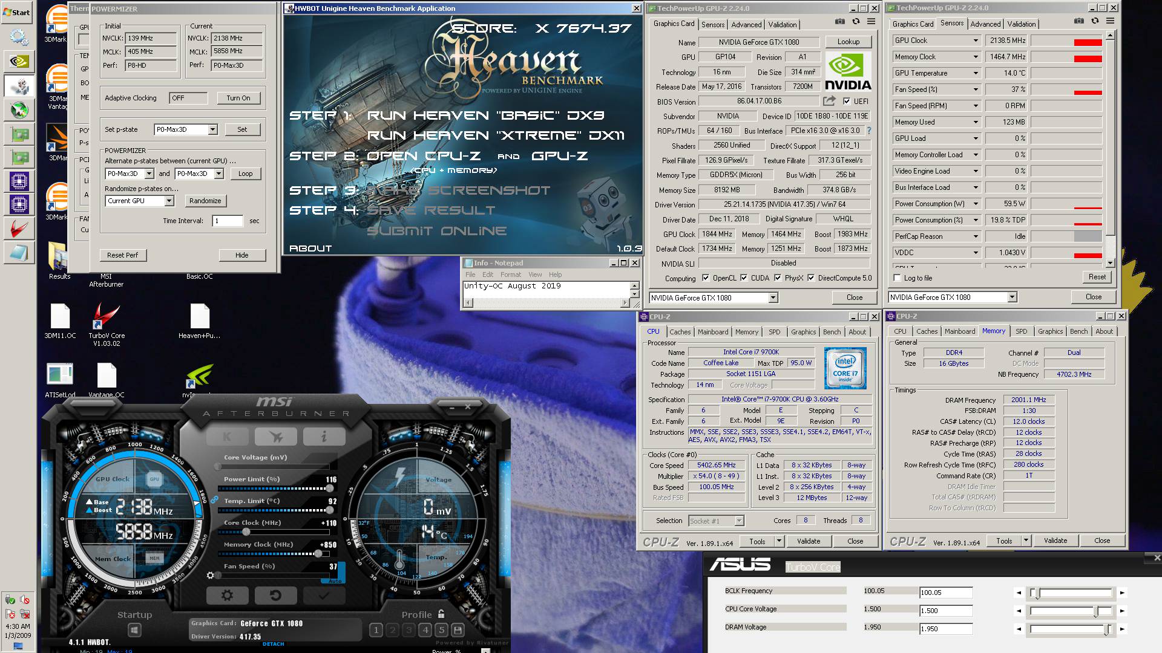1162x653 pixels.
Task: Toggle fan speed Auto button in Afterburner
Action: (335, 581)
